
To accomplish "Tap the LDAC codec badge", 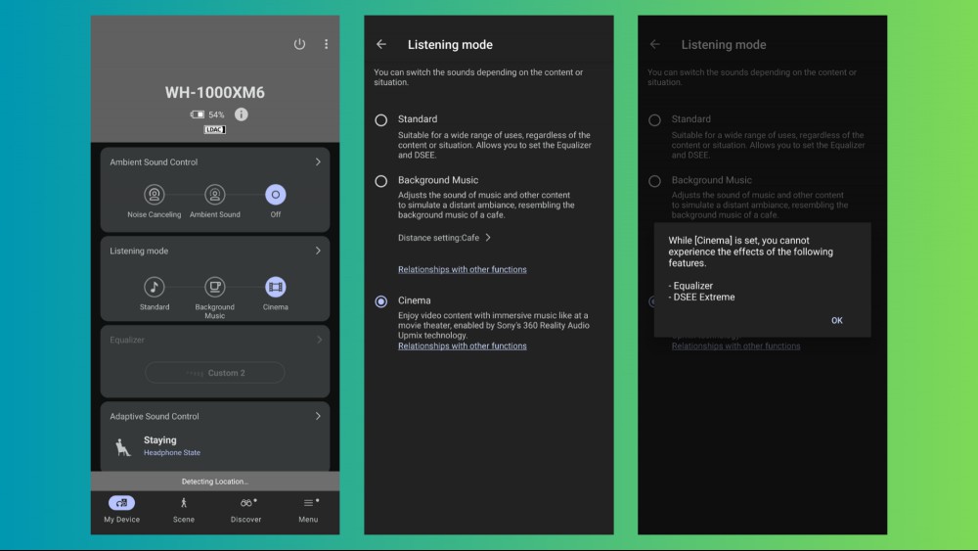I will [x=214, y=129].
